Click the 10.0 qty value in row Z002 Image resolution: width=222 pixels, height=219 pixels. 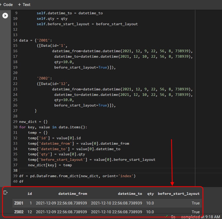[x=150, y=212]
